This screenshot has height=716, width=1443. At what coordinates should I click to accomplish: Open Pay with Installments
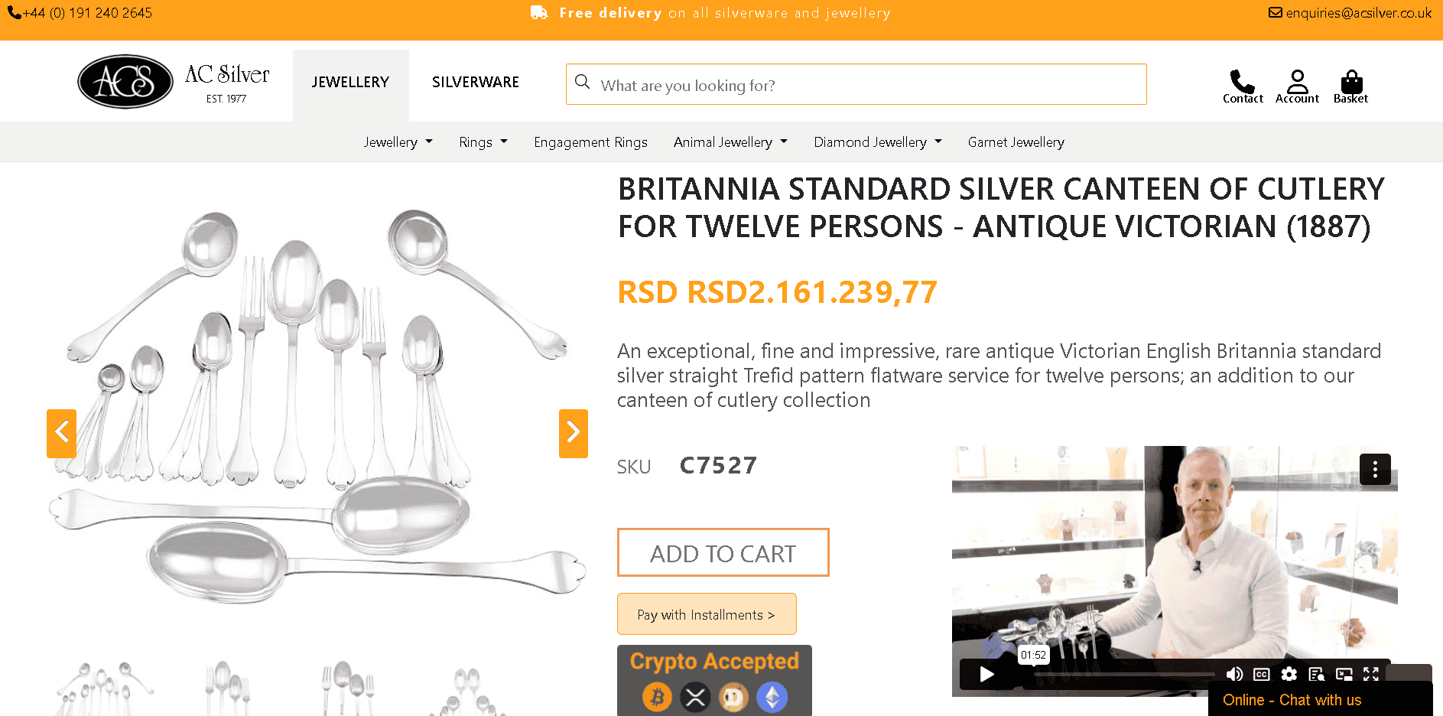coord(706,613)
